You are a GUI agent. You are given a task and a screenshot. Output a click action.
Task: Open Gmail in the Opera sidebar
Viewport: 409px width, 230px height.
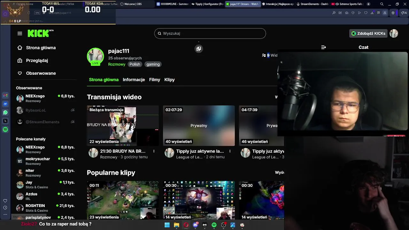coord(5,95)
